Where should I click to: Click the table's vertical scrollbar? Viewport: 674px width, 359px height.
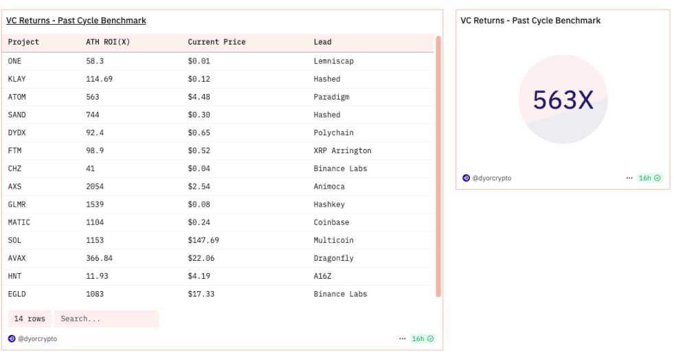coord(438,165)
